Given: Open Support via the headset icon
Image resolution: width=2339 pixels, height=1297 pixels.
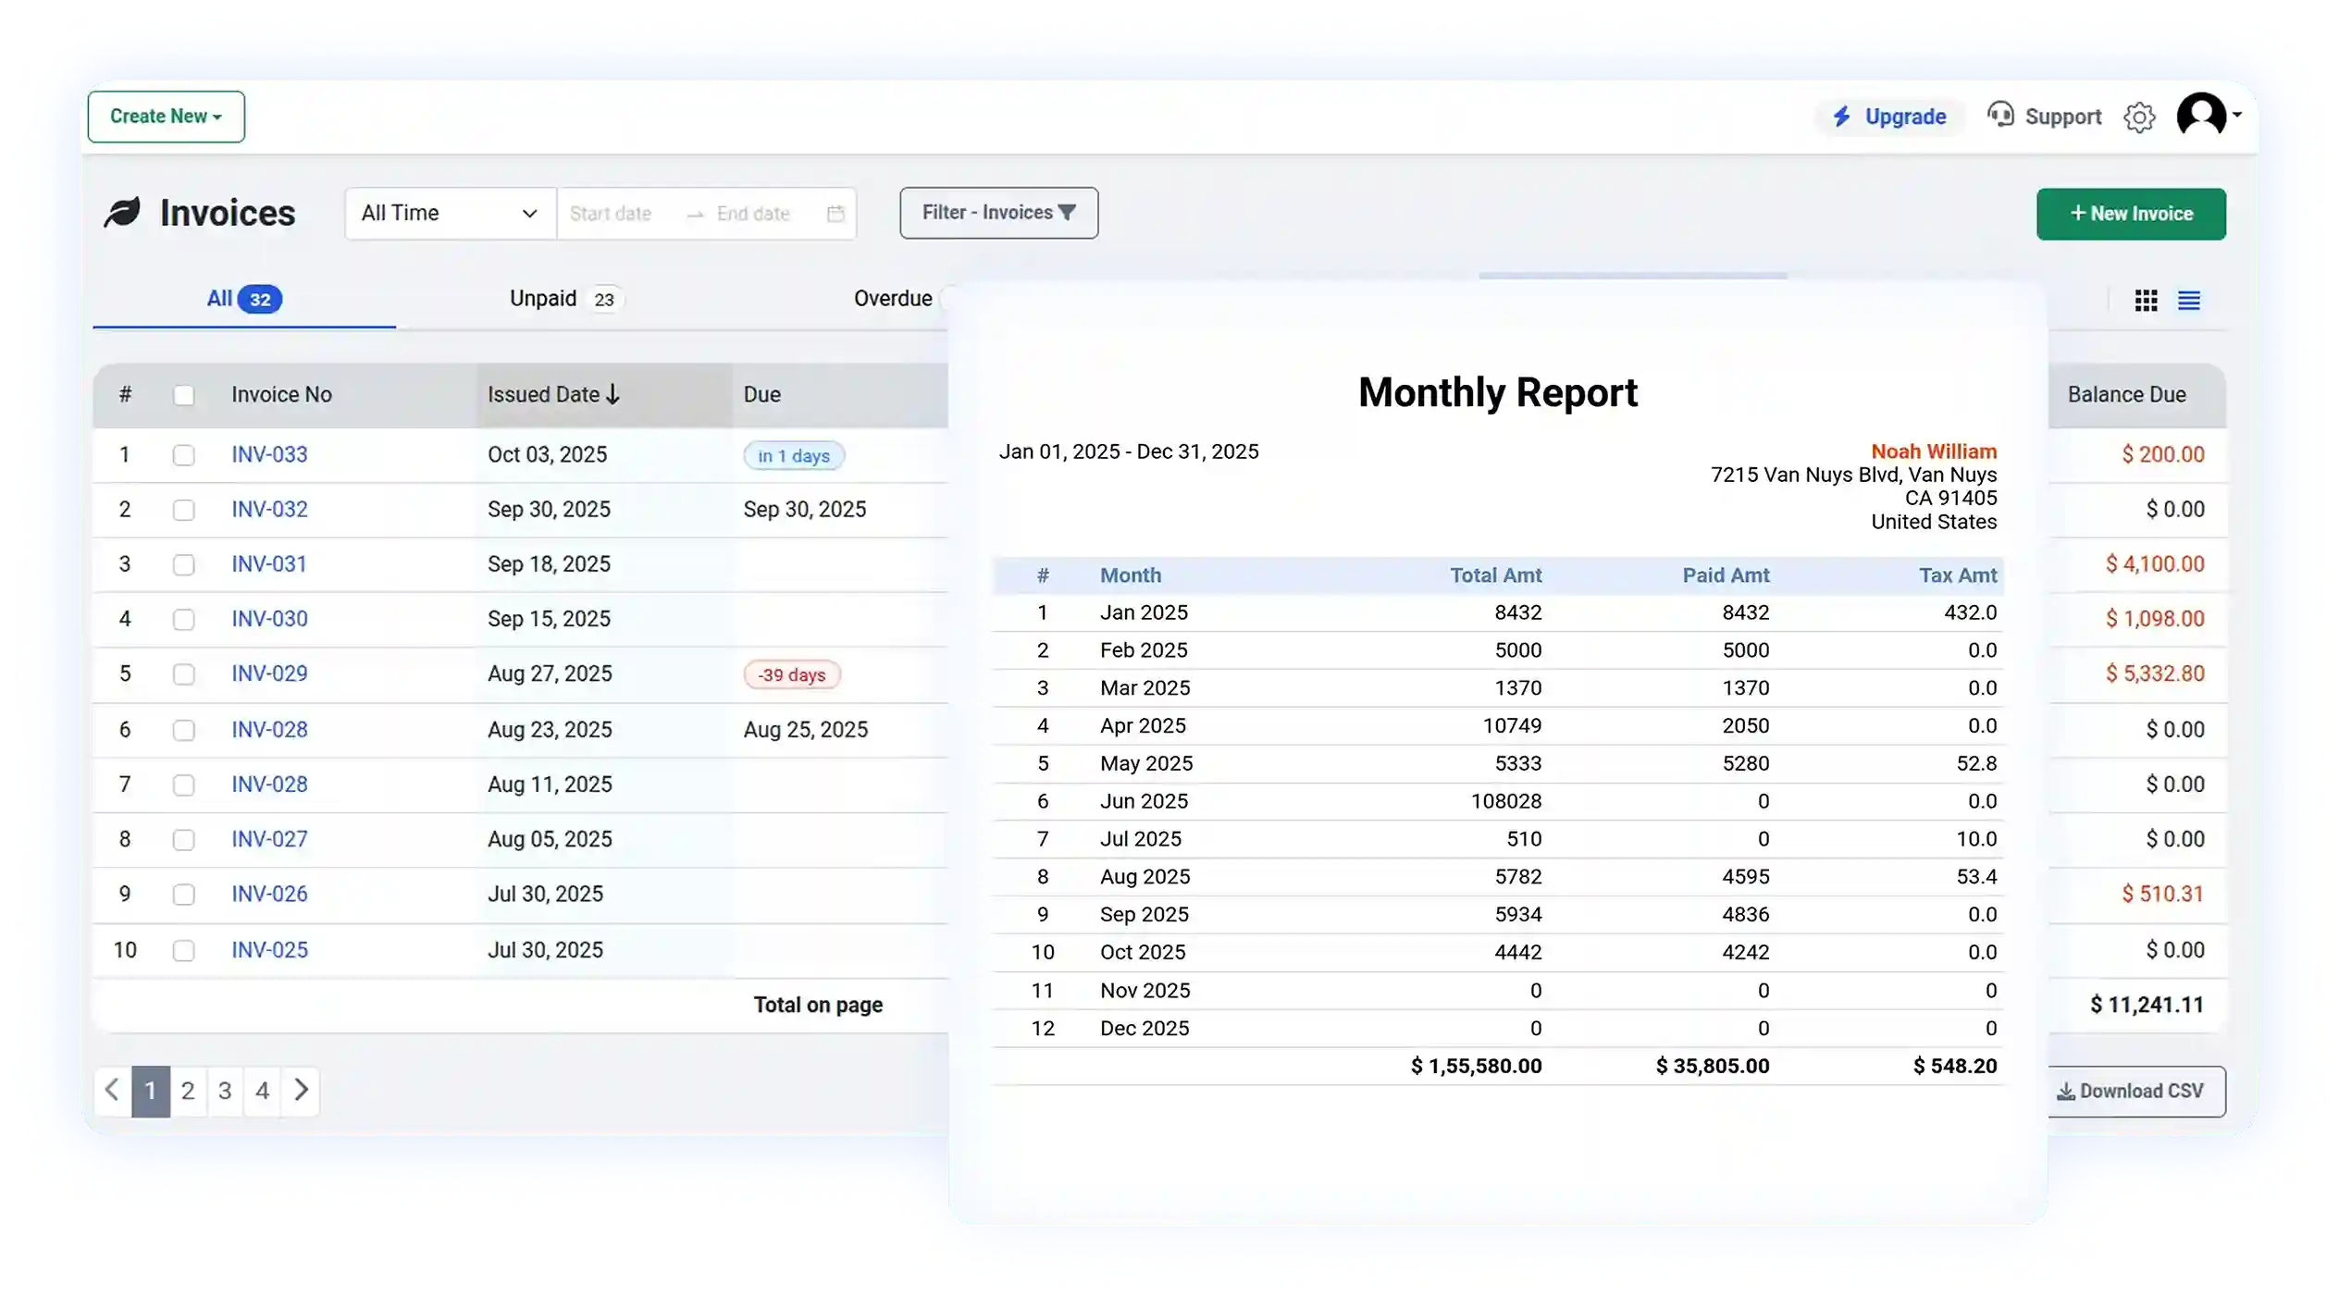Looking at the screenshot, I should click(2001, 116).
